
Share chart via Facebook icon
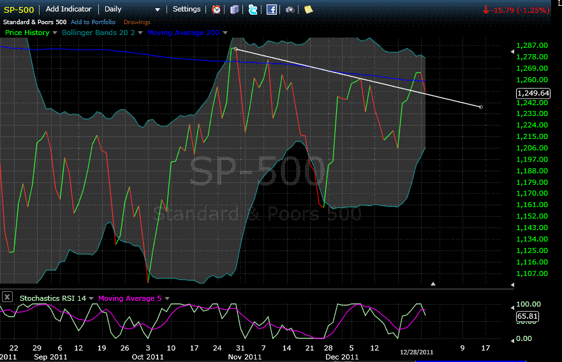(271, 10)
